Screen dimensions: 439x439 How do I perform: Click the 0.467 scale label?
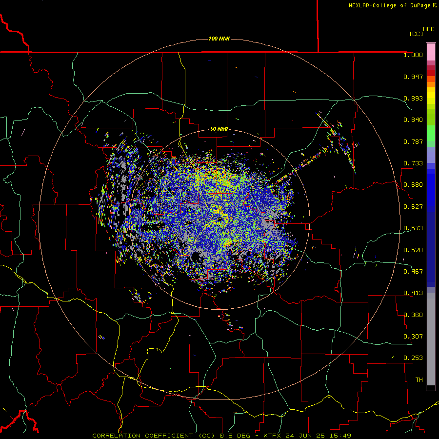413,272
